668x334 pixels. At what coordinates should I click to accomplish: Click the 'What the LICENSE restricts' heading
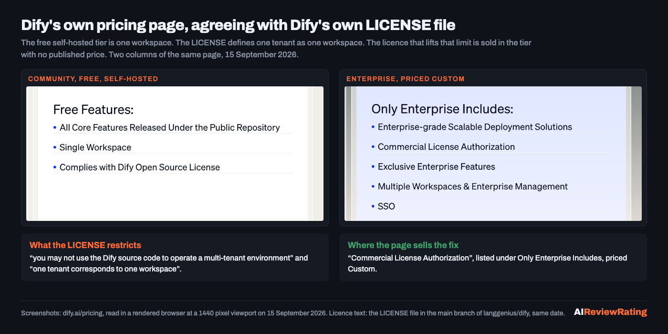(85, 245)
